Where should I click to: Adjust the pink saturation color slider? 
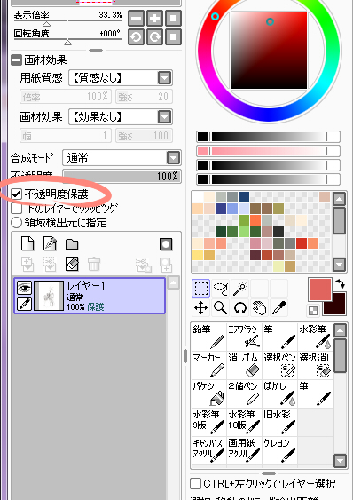pyautogui.click(x=268, y=151)
